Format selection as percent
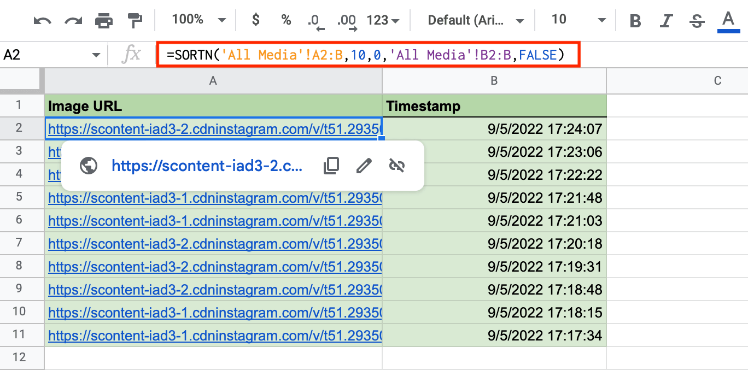Screen dimensions: 748x370 point(285,20)
